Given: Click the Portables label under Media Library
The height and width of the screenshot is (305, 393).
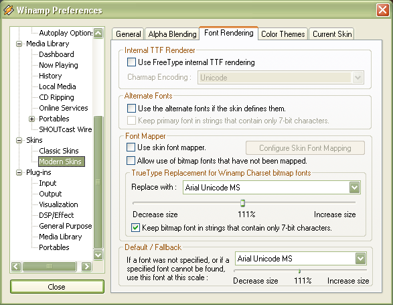Looking at the screenshot, I should pyautogui.click(x=54, y=119).
